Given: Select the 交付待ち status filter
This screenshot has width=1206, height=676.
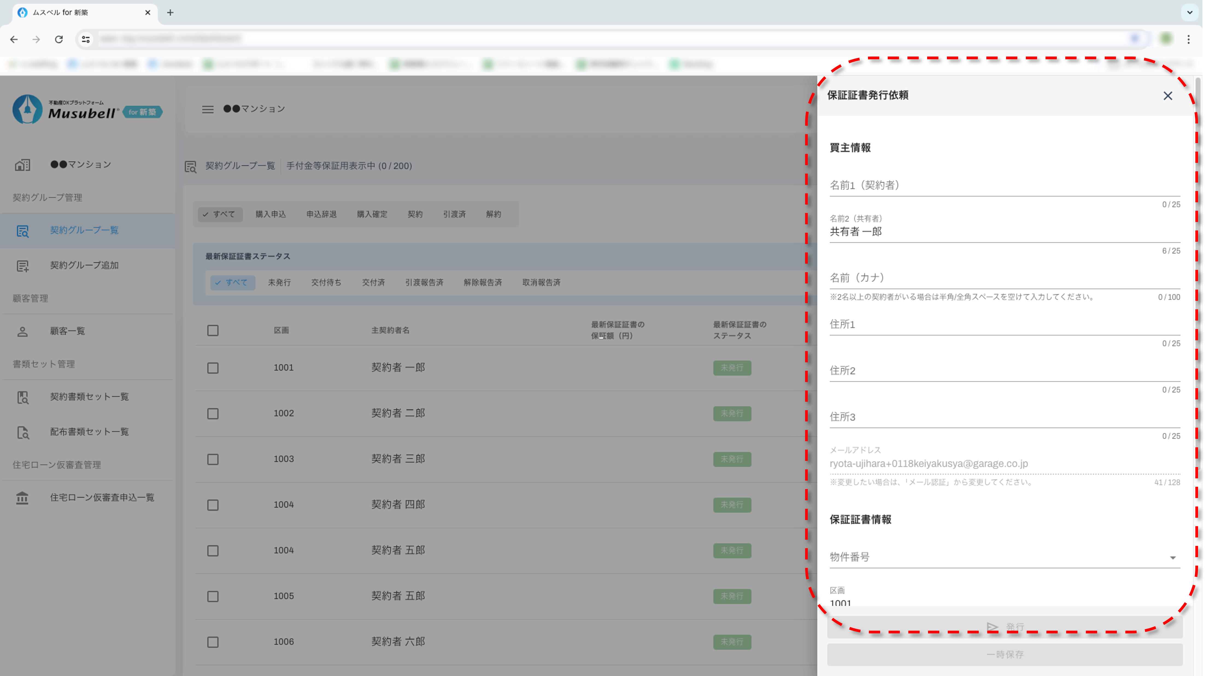Looking at the screenshot, I should tap(326, 283).
